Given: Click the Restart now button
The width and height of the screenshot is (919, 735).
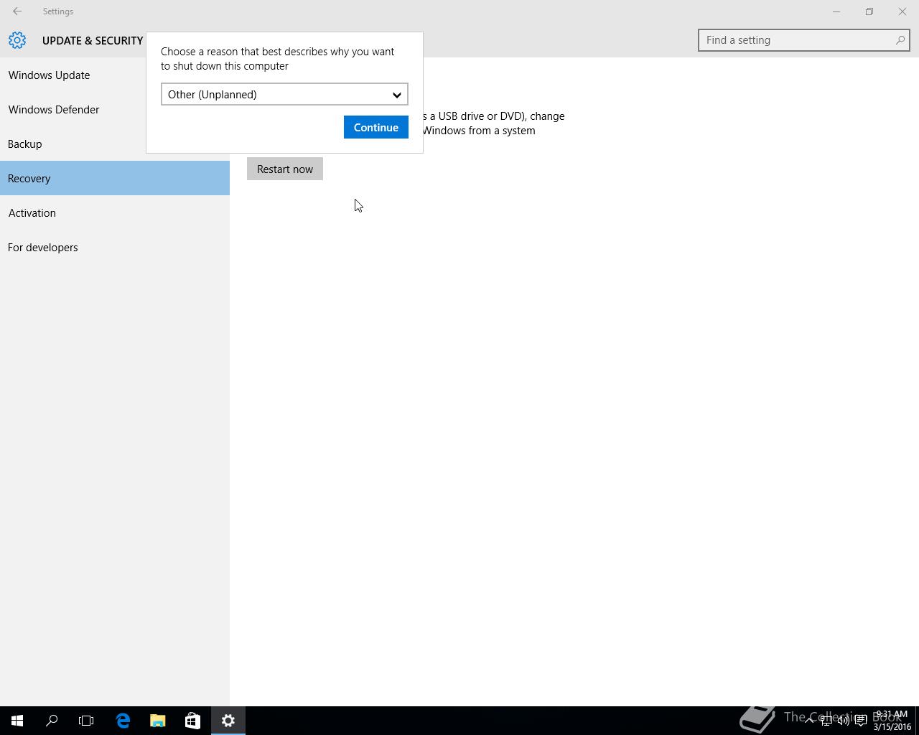Looking at the screenshot, I should (285, 169).
